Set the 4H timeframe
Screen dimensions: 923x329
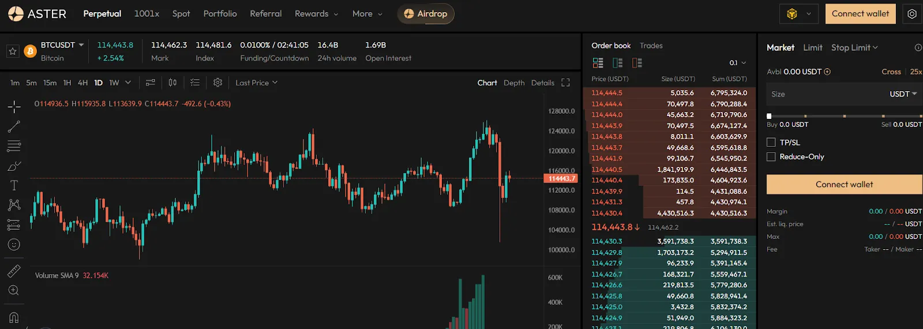pos(82,83)
